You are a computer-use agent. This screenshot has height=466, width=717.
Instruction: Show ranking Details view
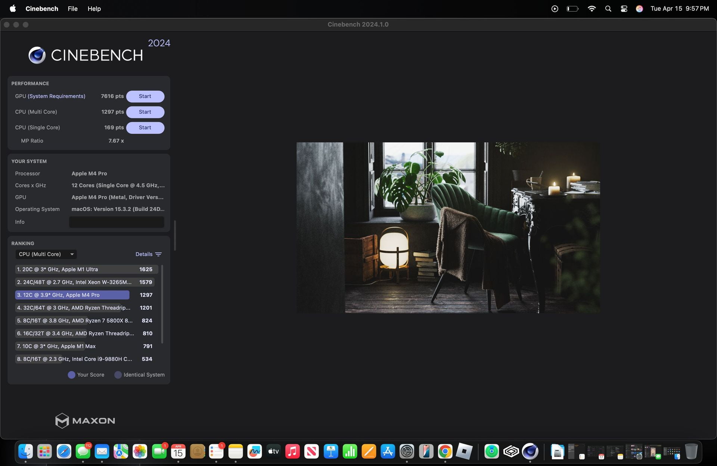[x=144, y=254]
